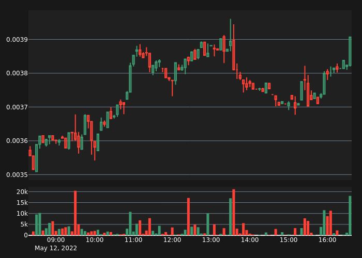The height and width of the screenshot is (258, 362).
Task: Click the 15:00 time axis label
Action: coord(289,240)
